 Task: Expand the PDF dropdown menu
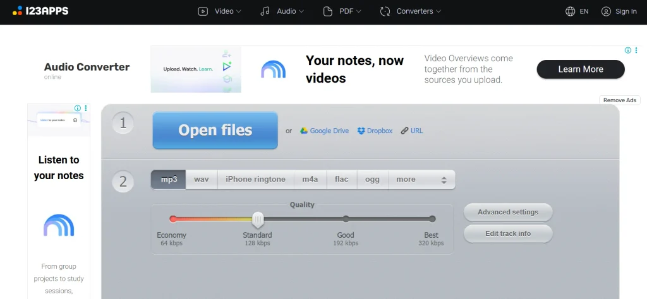click(358, 11)
